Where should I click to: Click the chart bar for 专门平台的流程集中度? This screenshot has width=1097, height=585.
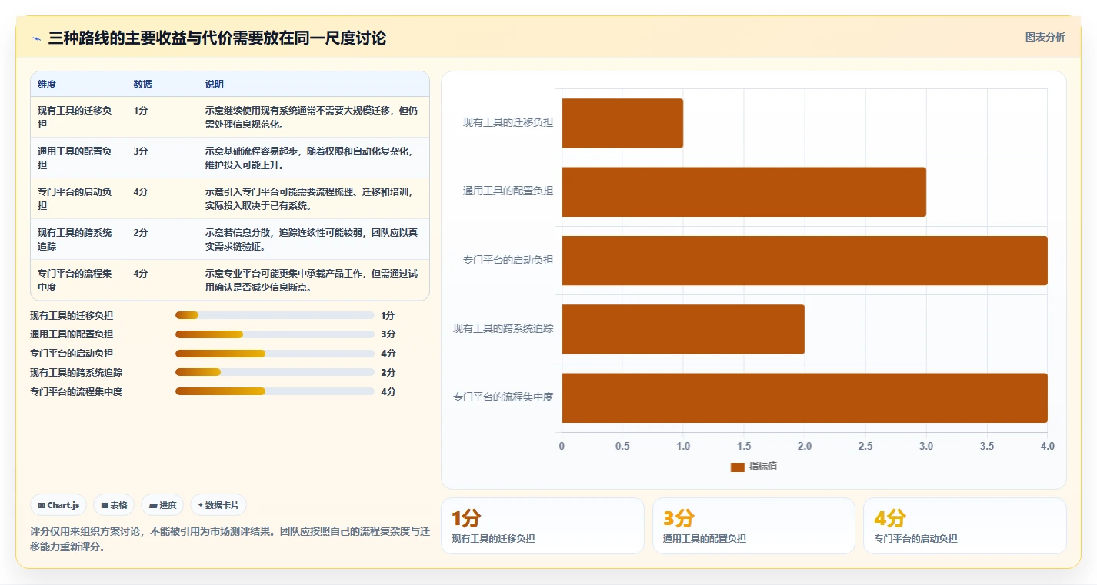tap(805, 397)
